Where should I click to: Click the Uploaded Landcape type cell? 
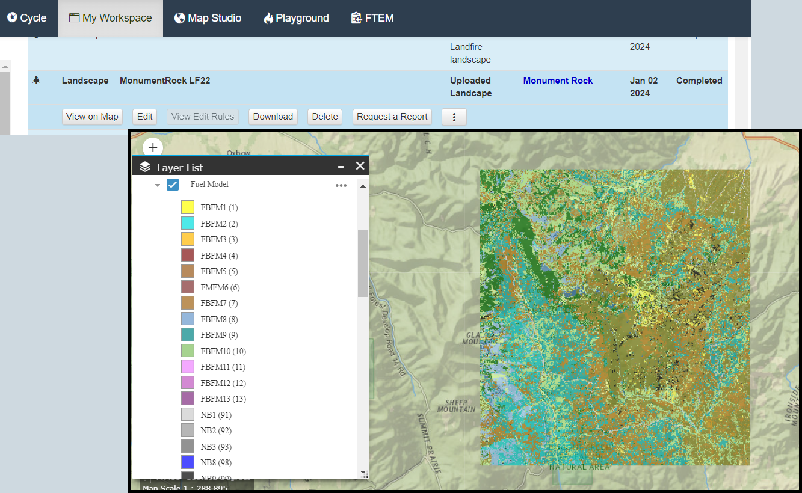pos(471,87)
